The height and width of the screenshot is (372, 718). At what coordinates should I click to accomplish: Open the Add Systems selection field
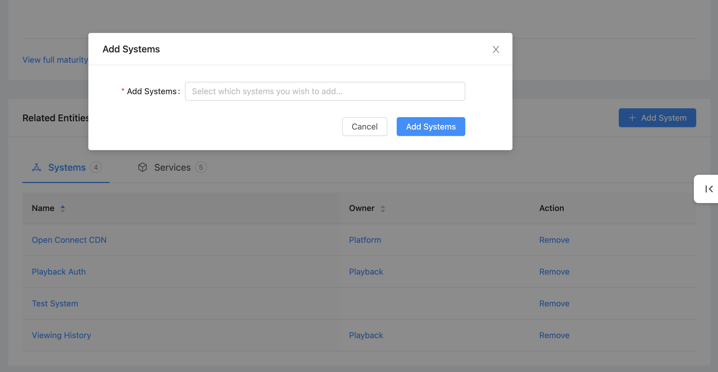click(x=325, y=91)
